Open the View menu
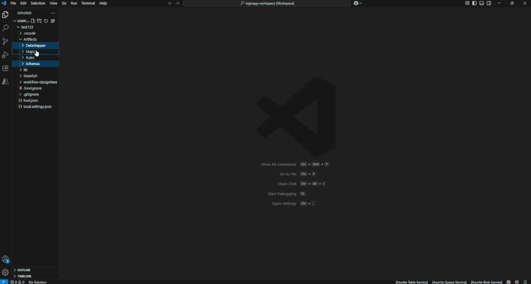Viewport: 531px width, 284px height. [x=54, y=3]
